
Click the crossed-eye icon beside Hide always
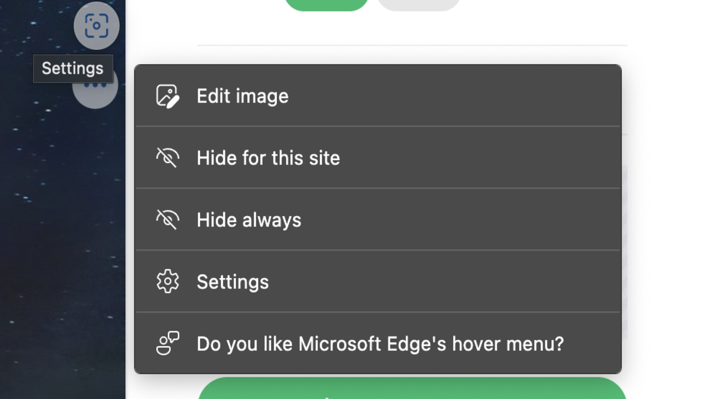pos(168,220)
